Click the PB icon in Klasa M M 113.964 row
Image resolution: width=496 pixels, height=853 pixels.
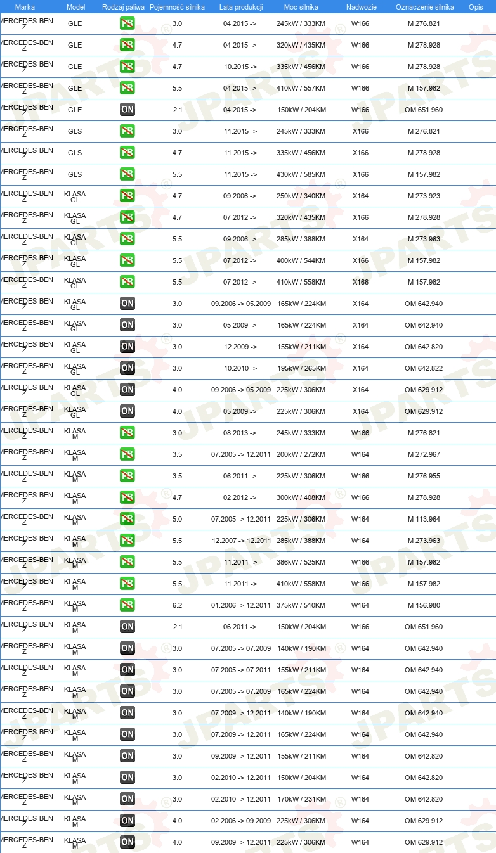[127, 519]
